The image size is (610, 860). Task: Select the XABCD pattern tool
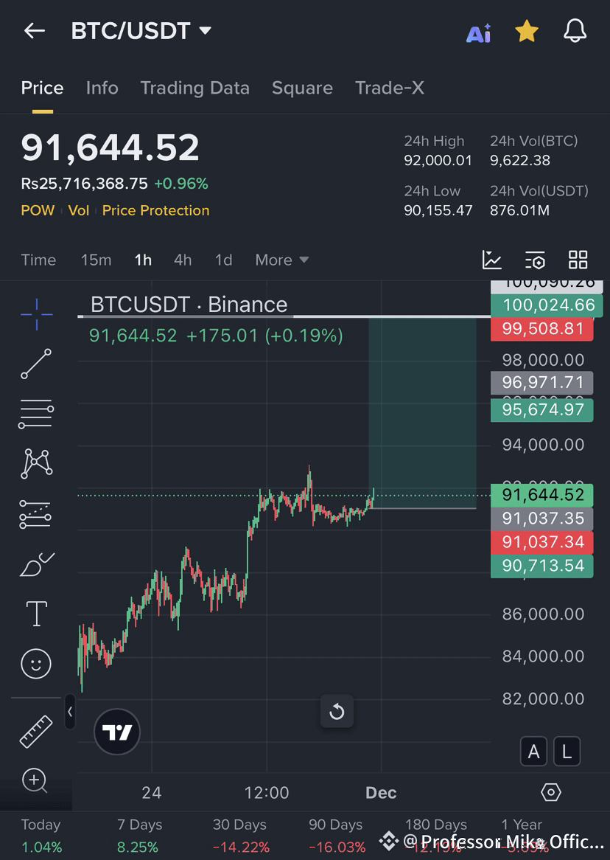coord(36,464)
